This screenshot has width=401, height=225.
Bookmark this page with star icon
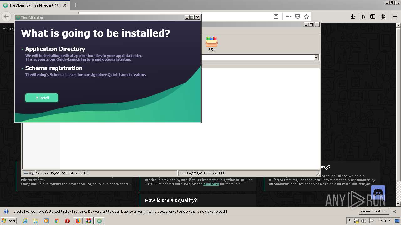pyautogui.click(x=306, y=17)
